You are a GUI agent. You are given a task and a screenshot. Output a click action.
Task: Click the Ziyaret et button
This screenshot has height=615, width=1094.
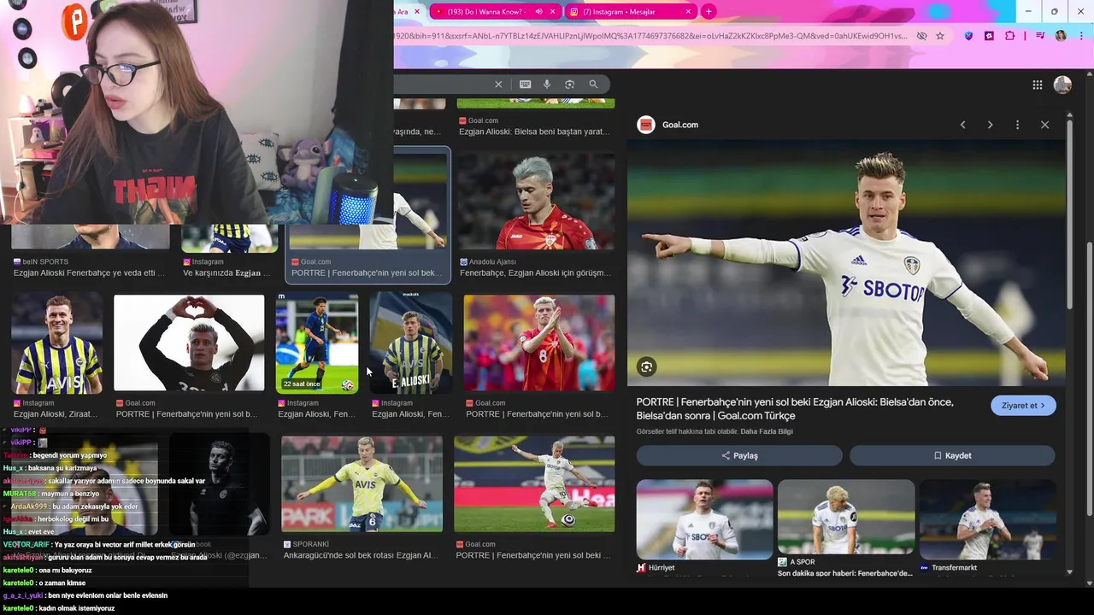point(1023,406)
